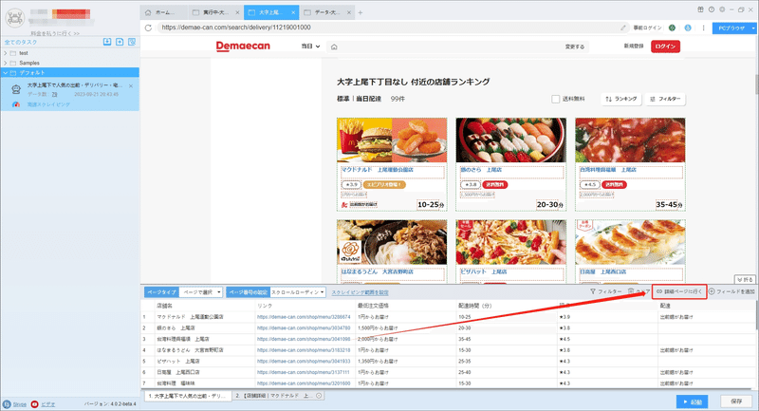The width and height of the screenshot is (759, 411).
Task: Close the active 大字上尾 tab
Action: [293, 12]
